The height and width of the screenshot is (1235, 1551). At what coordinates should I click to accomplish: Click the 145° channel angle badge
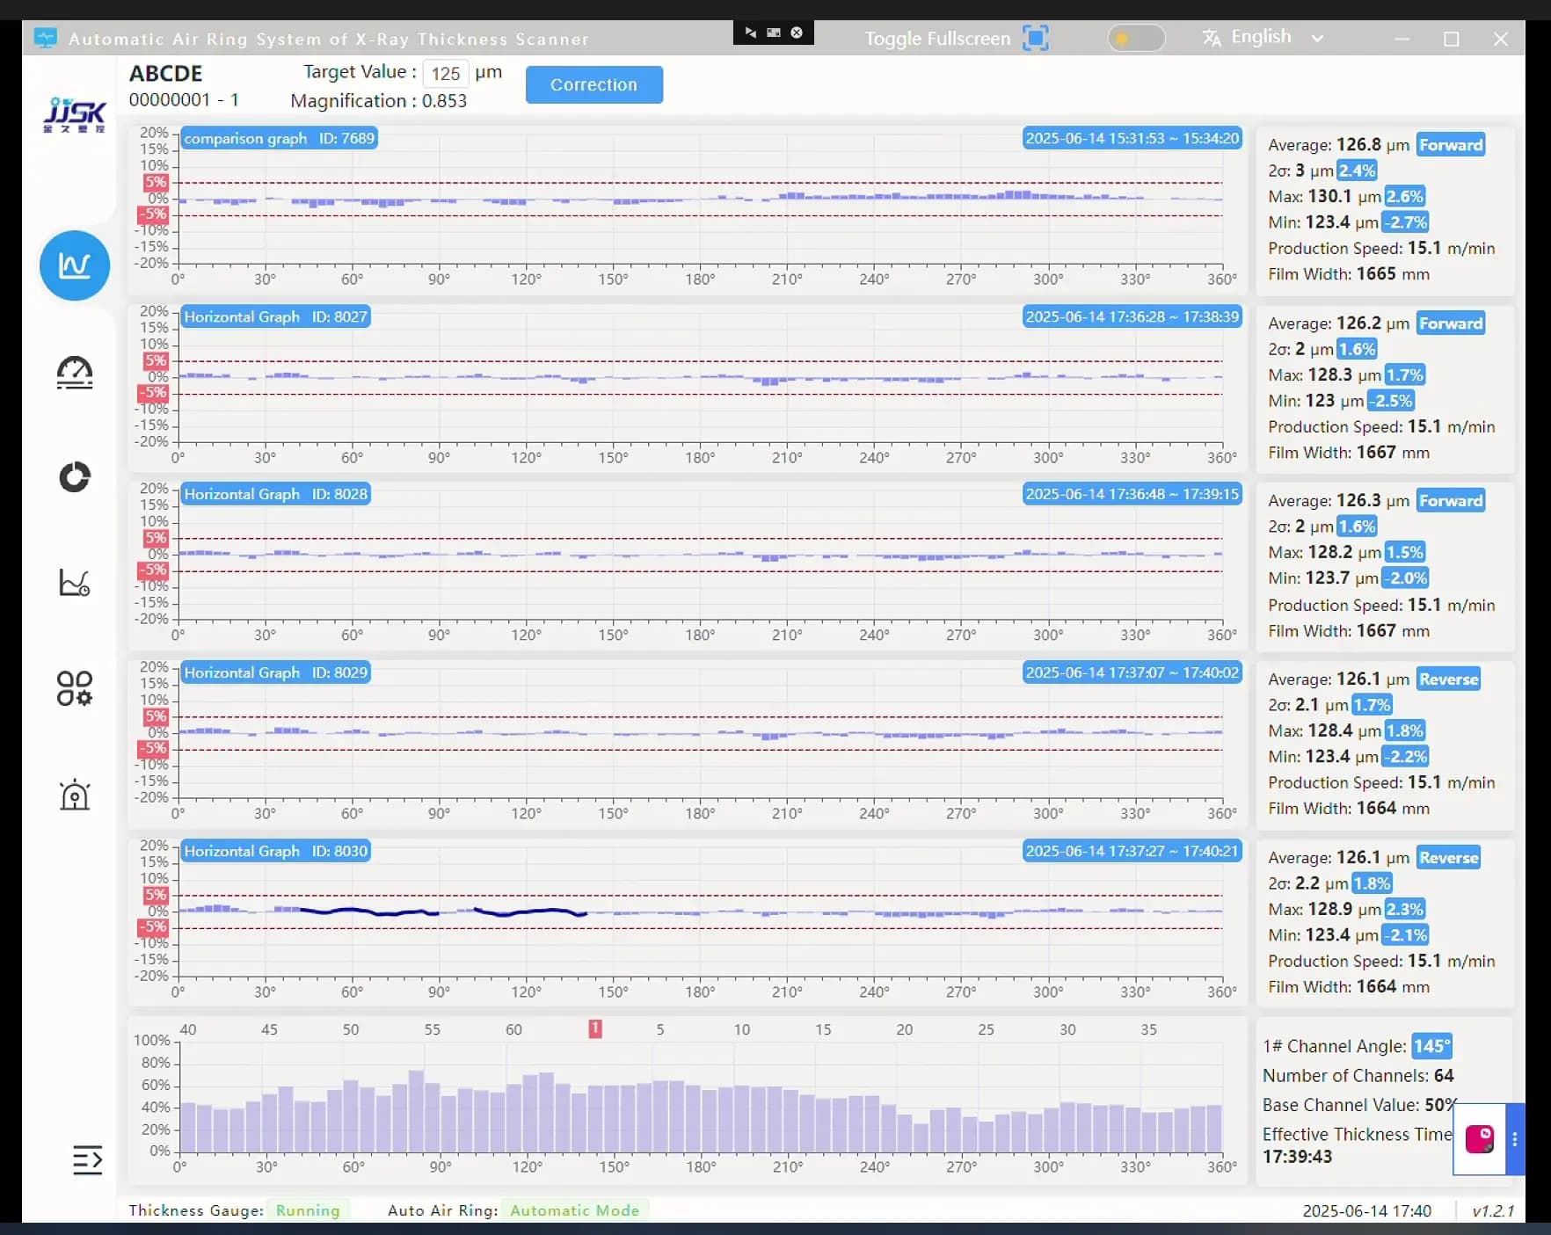pyautogui.click(x=1431, y=1046)
